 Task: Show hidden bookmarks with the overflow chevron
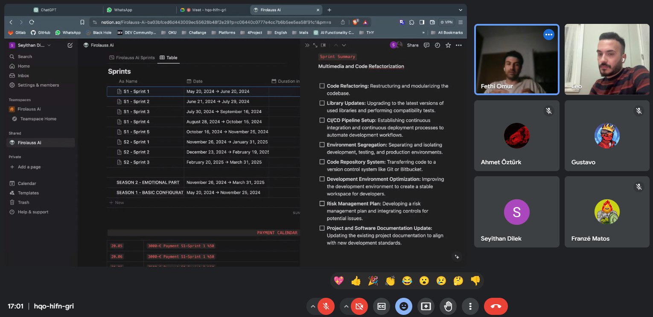pyautogui.click(x=423, y=32)
